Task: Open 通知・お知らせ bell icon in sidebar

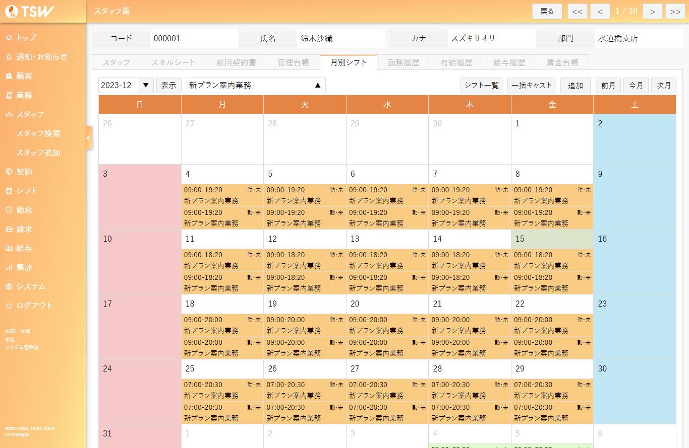Action: 9,57
